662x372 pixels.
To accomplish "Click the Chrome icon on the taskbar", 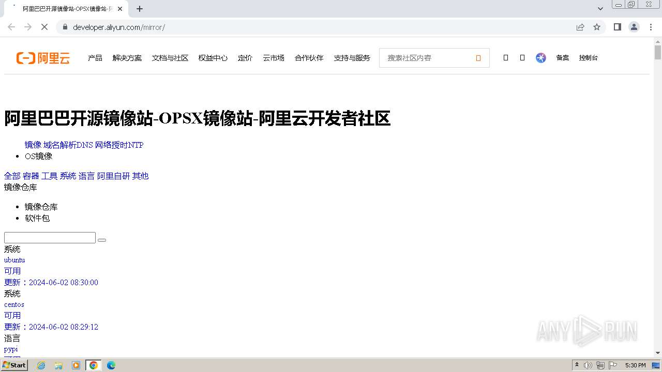I will [94, 365].
